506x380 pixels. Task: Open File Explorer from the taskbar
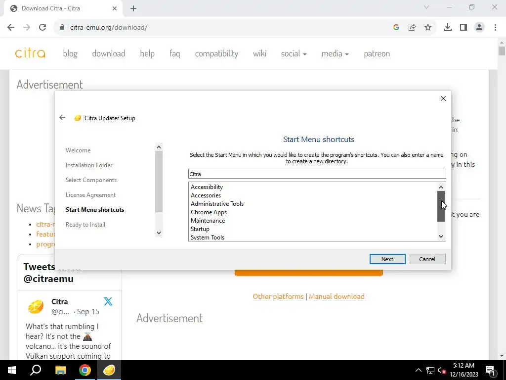pos(60,370)
